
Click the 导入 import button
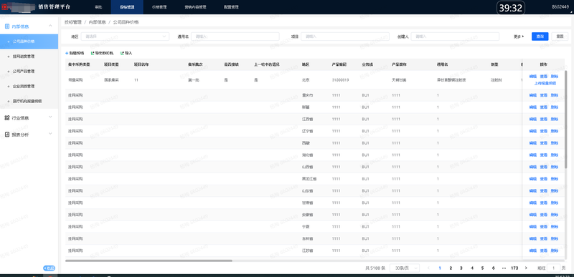coord(126,53)
